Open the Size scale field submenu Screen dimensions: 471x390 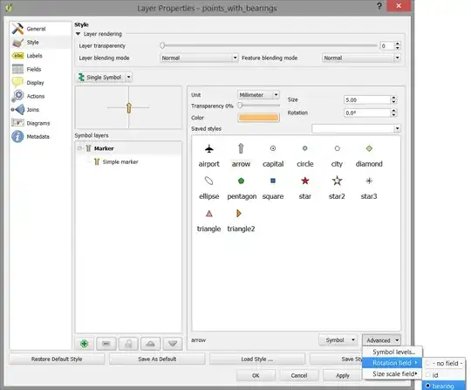[x=392, y=373]
